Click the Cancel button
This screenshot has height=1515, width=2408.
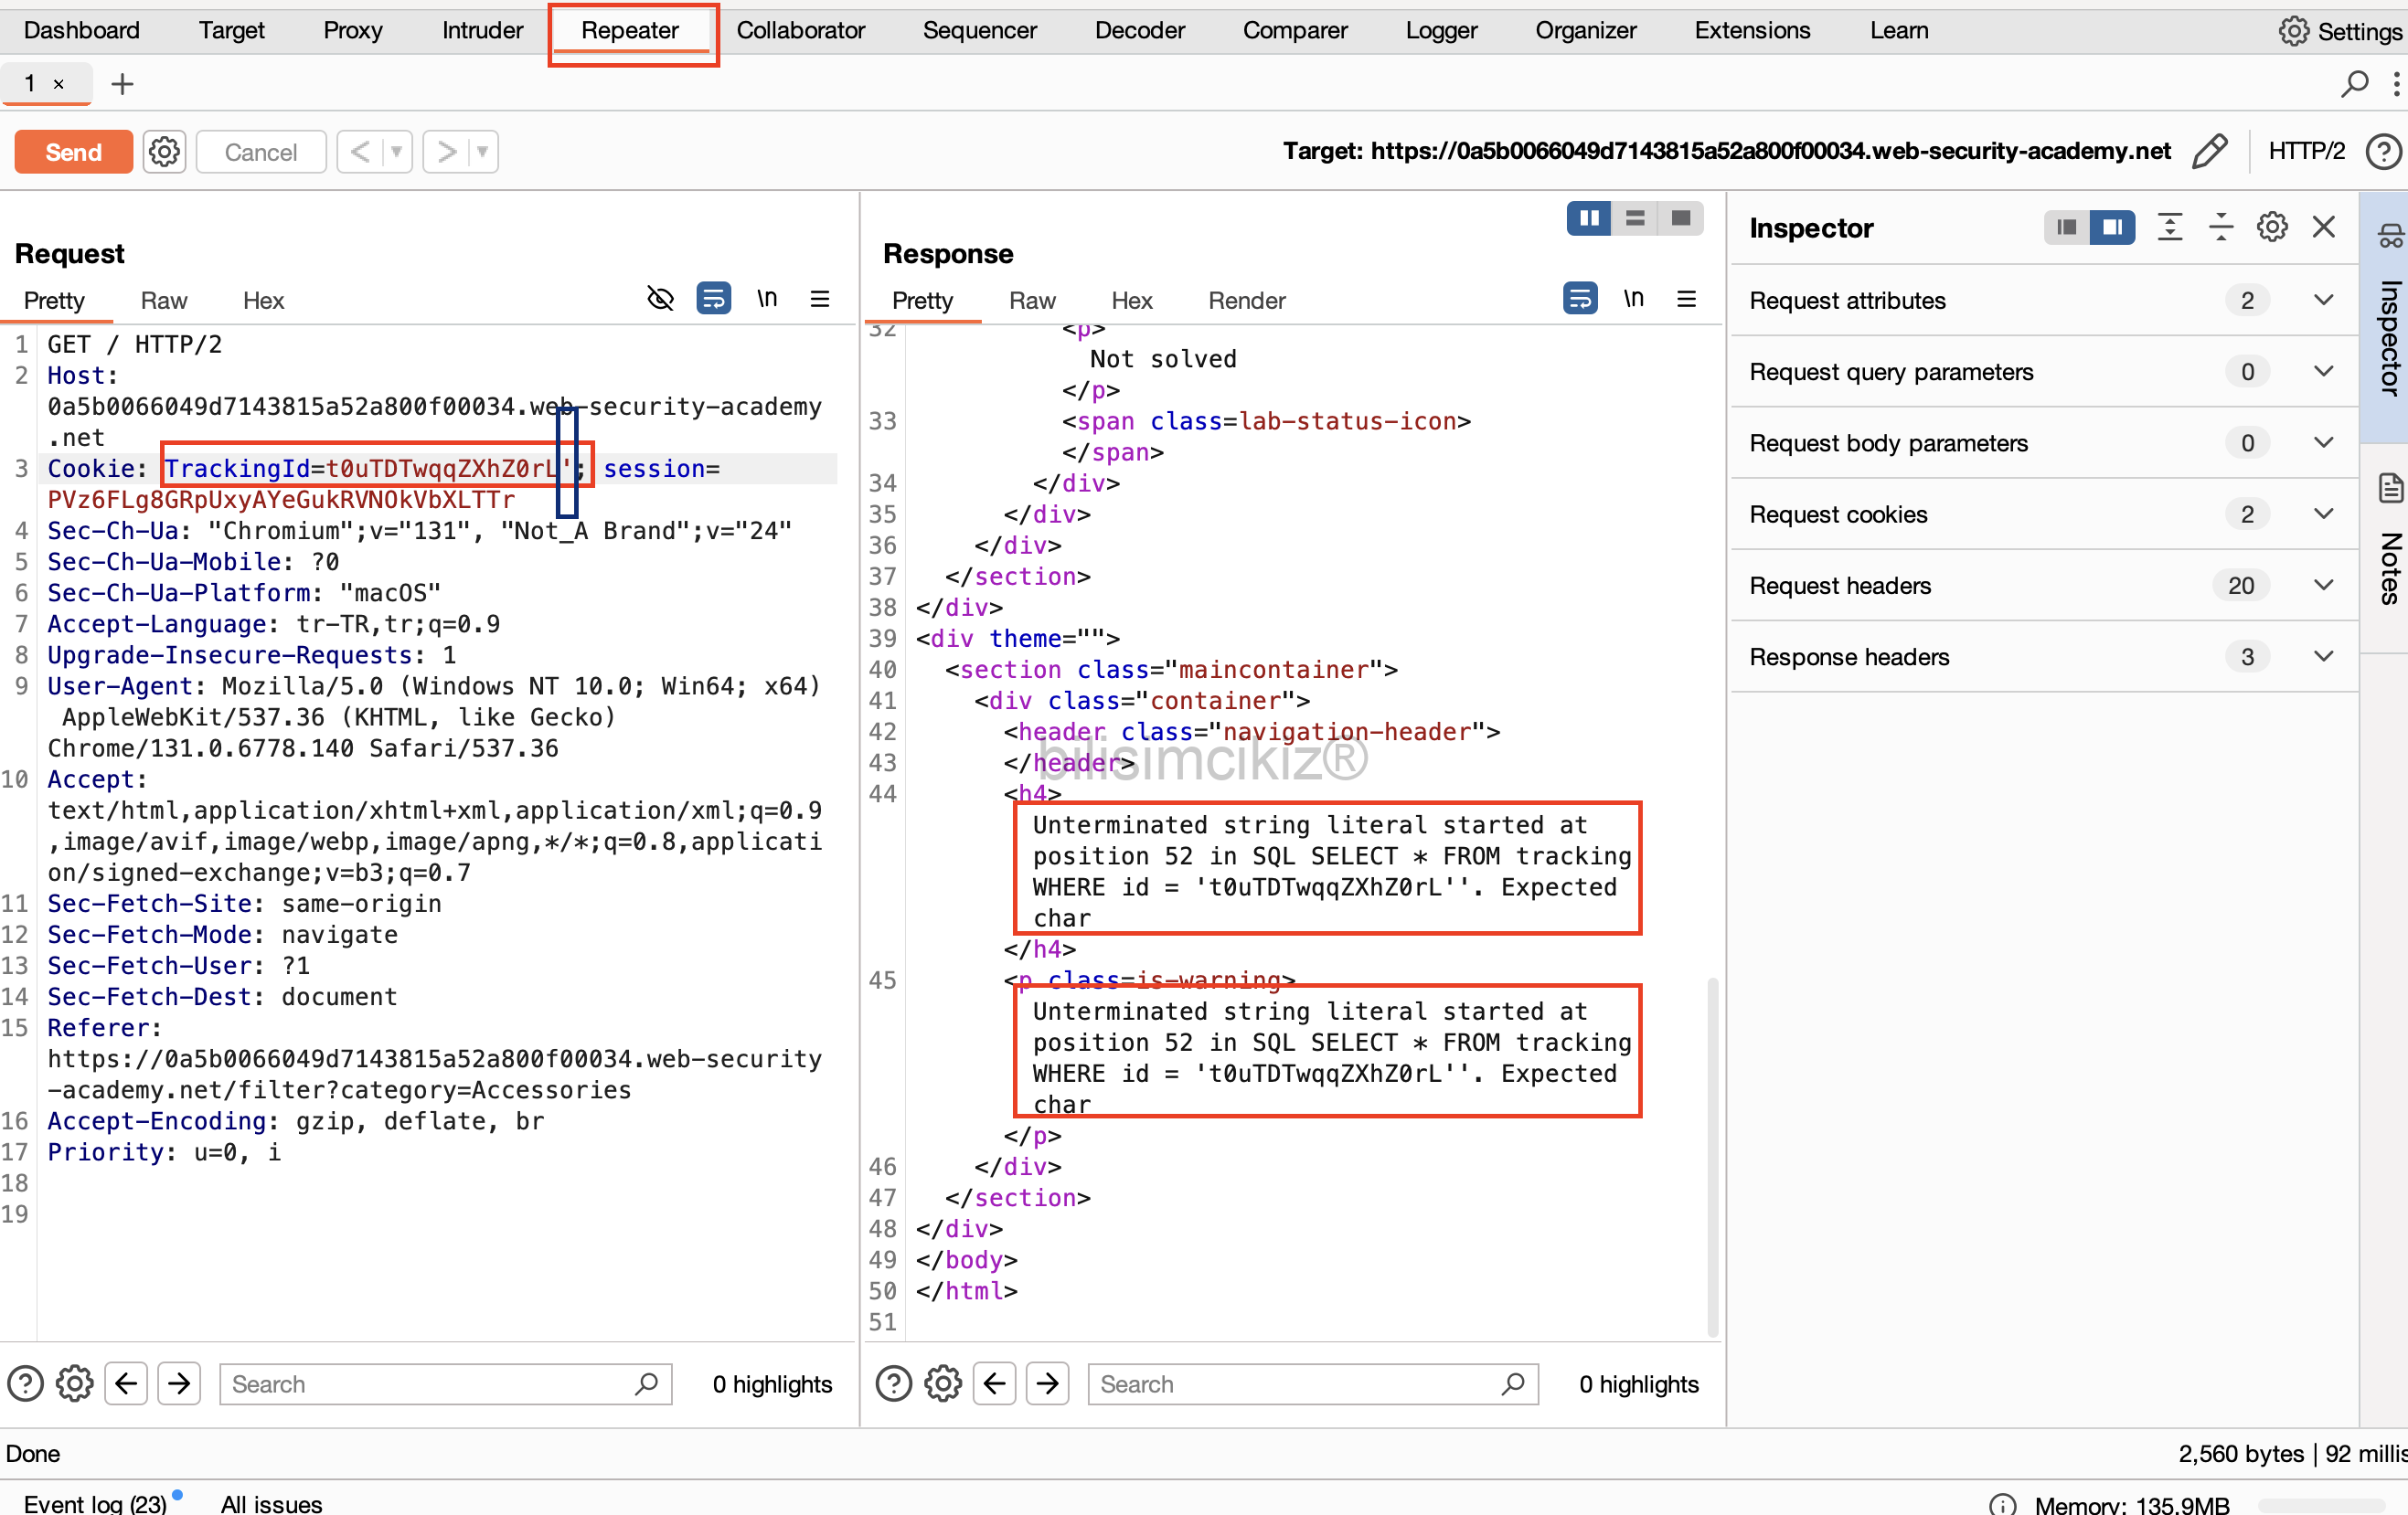260,152
